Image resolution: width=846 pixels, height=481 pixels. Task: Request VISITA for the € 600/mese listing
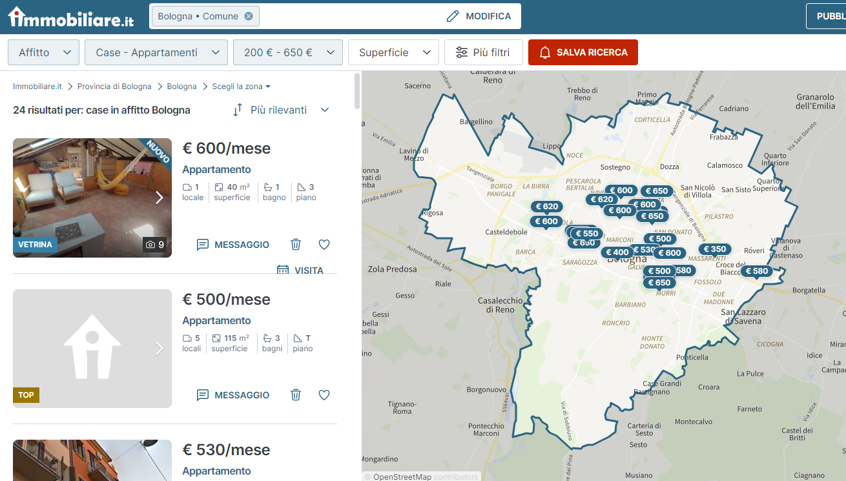(300, 270)
